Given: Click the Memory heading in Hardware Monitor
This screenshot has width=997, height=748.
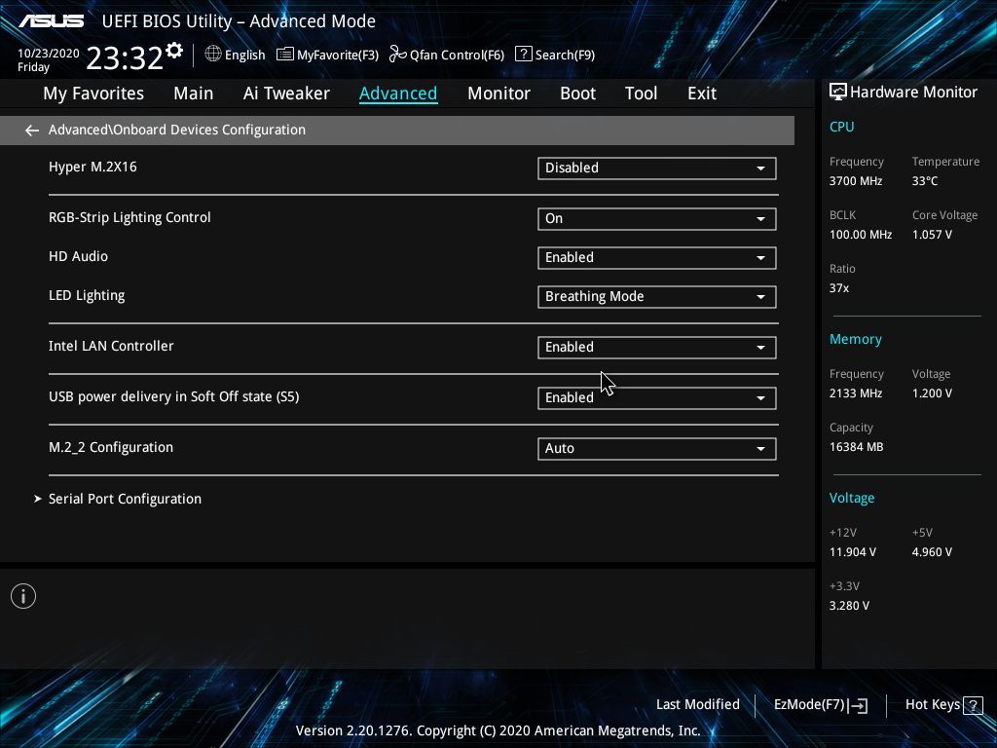Looking at the screenshot, I should 855,339.
